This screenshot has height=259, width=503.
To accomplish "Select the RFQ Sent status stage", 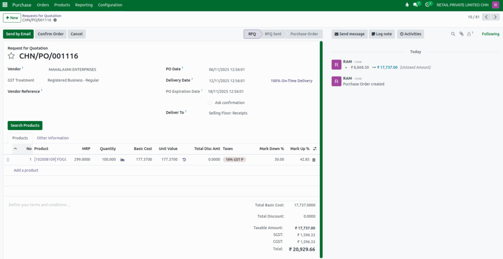I will pyautogui.click(x=273, y=34).
